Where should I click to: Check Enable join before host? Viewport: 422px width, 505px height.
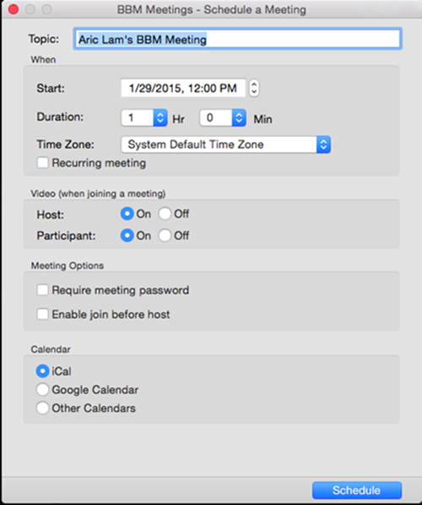[42, 314]
